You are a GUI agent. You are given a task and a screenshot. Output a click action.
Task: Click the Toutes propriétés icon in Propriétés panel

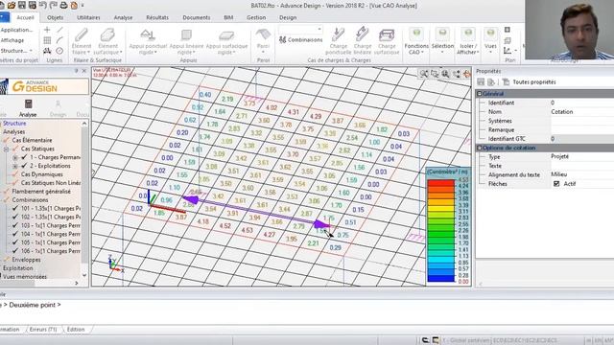[x=506, y=81]
